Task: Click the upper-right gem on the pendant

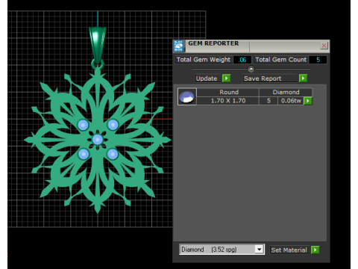Action: click(113, 125)
